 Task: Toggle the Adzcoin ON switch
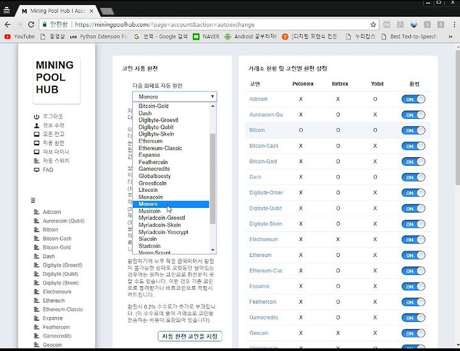413,99
